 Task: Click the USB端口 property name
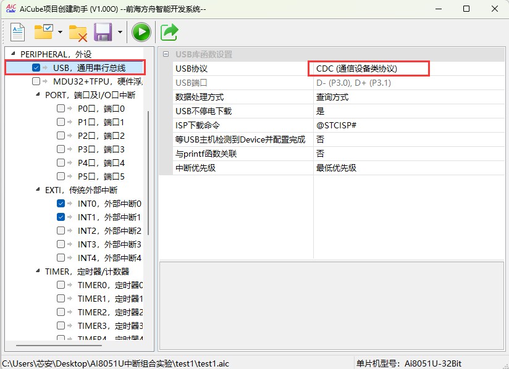point(191,83)
